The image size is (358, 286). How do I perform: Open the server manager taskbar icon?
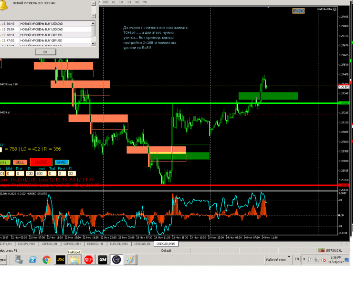tap(19, 260)
